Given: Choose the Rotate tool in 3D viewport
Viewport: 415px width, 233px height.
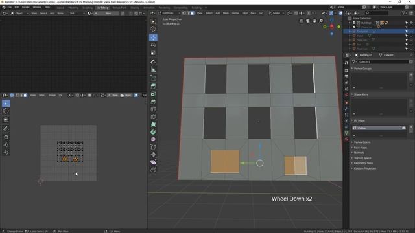Looking at the screenshot, I should click(153, 45).
